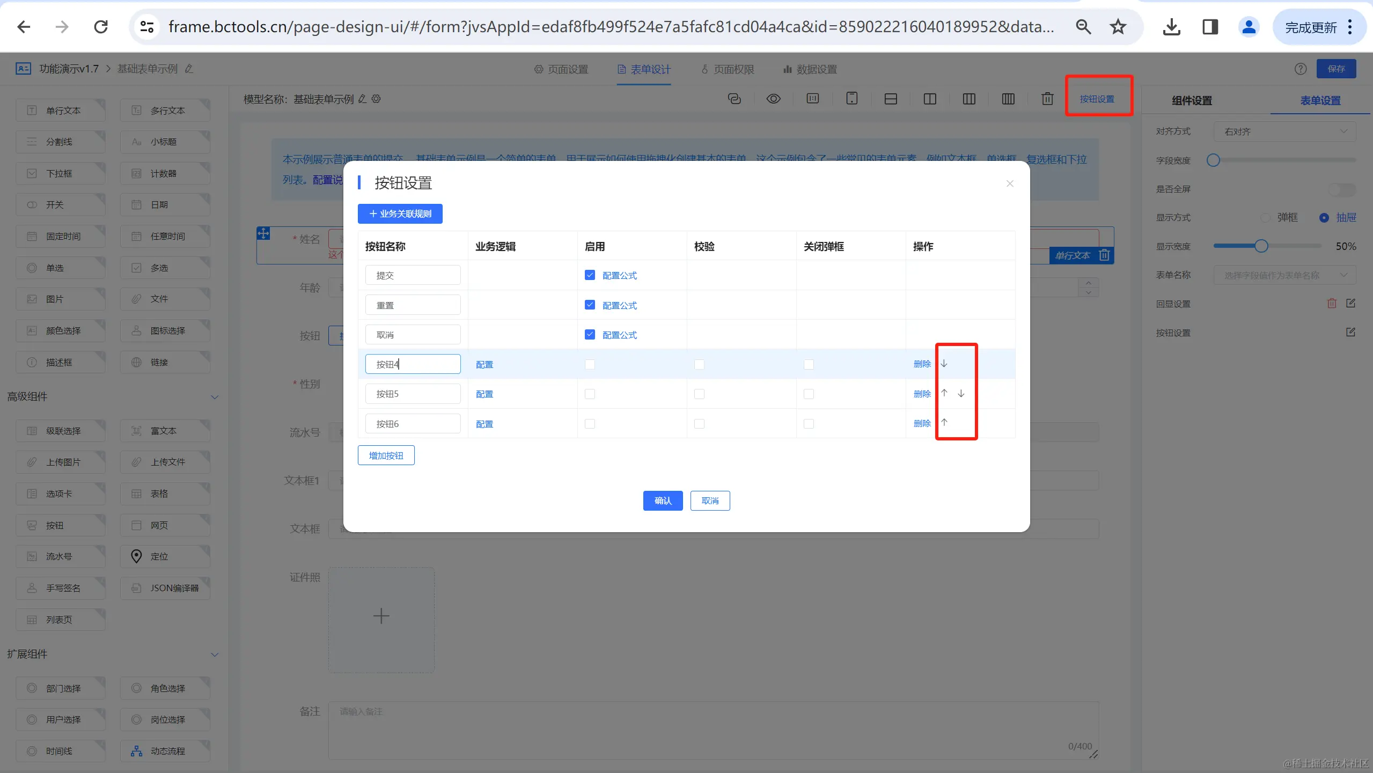Click the 增加按钮 button
The height and width of the screenshot is (773, 1373).
[x=386, y=455]
